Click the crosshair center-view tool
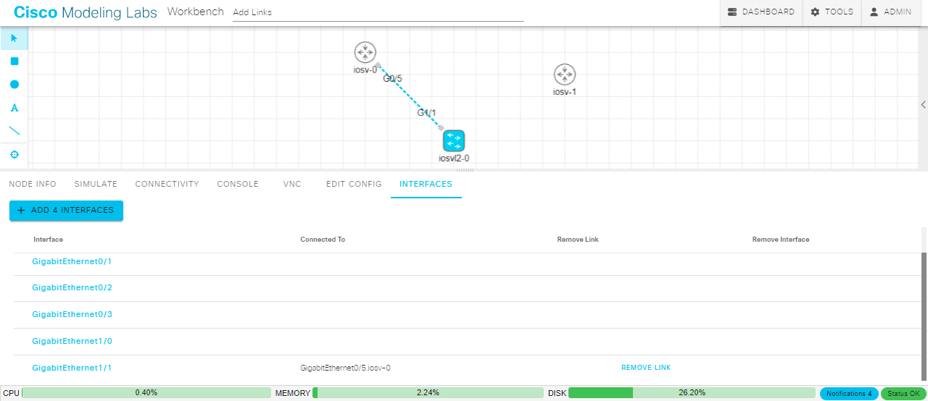Viewport: 928px width, 401px height. click(x=14, y=154)
